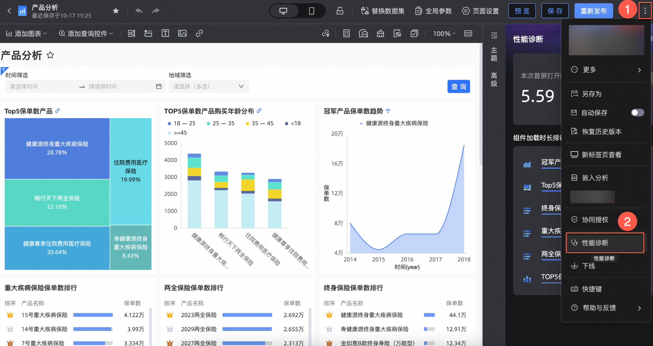The width and height of the screenshot is (653, 346).
Task: Expand the 更多 submenu
Action: coord(606,70)
